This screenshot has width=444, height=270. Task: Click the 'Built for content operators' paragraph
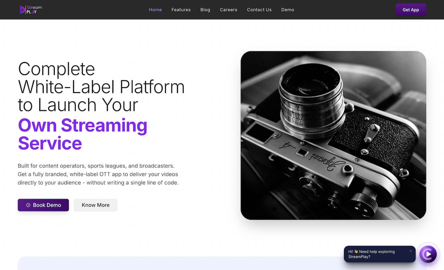click(98, 174)
